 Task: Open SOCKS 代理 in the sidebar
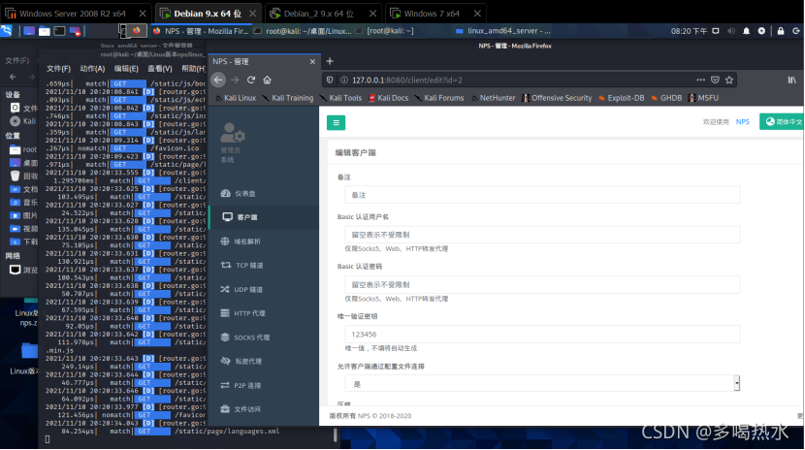(x=264, y=337)
